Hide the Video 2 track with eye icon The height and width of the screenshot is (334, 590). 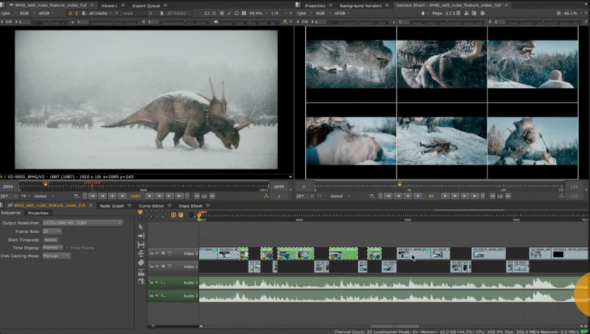point(158,253)
